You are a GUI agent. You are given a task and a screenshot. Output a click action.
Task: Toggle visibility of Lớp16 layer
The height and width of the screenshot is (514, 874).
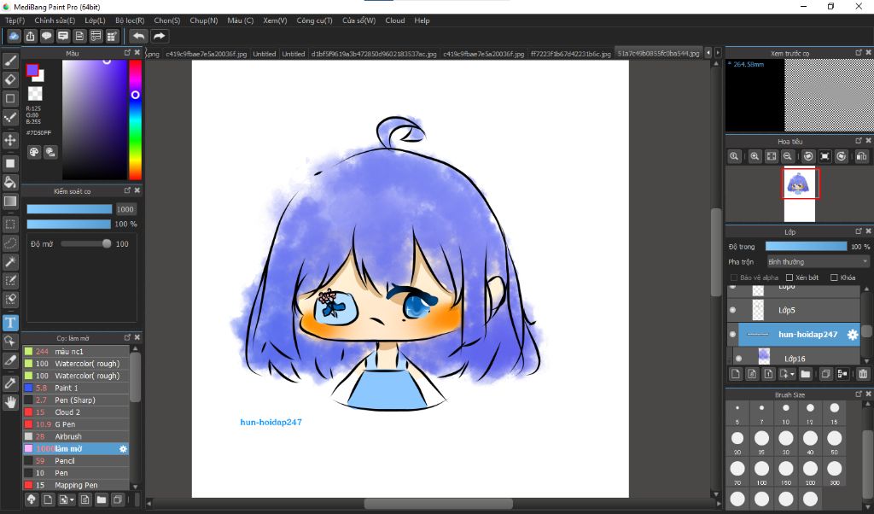(x=739, y=359)
